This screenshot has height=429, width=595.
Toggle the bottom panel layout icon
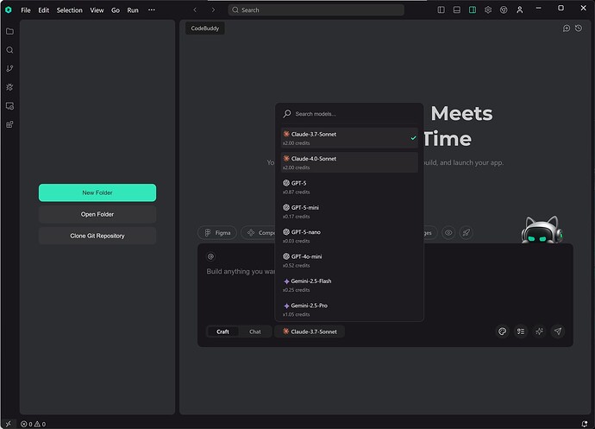tap(457, 9)
